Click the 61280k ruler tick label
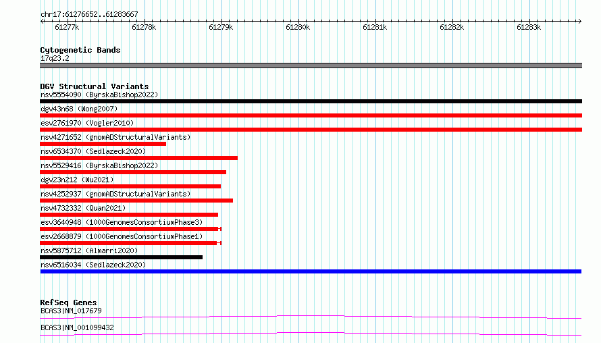The image size is (601, 343). pos(298,27)
